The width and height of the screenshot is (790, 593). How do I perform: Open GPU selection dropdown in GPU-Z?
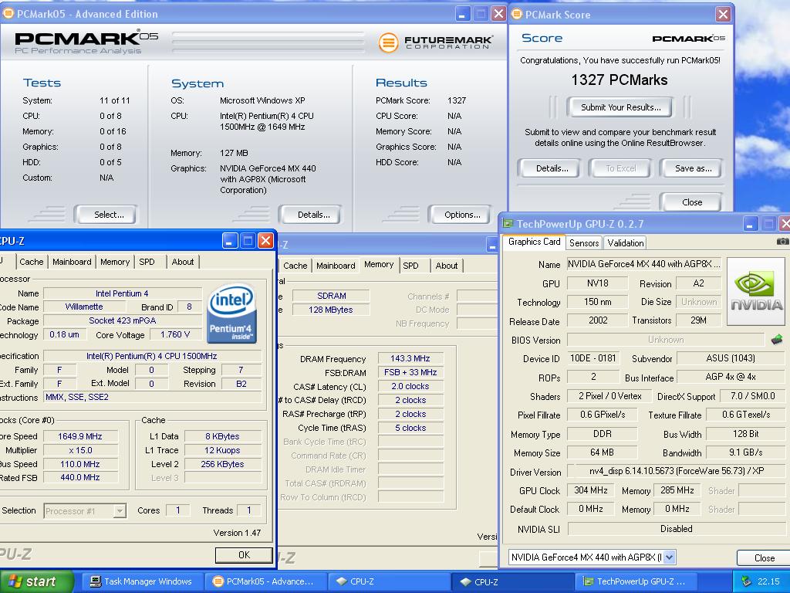click(x=669, y=557)
